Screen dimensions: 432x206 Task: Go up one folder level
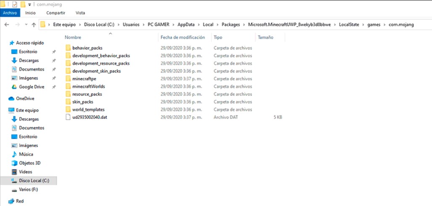(34, 24)
